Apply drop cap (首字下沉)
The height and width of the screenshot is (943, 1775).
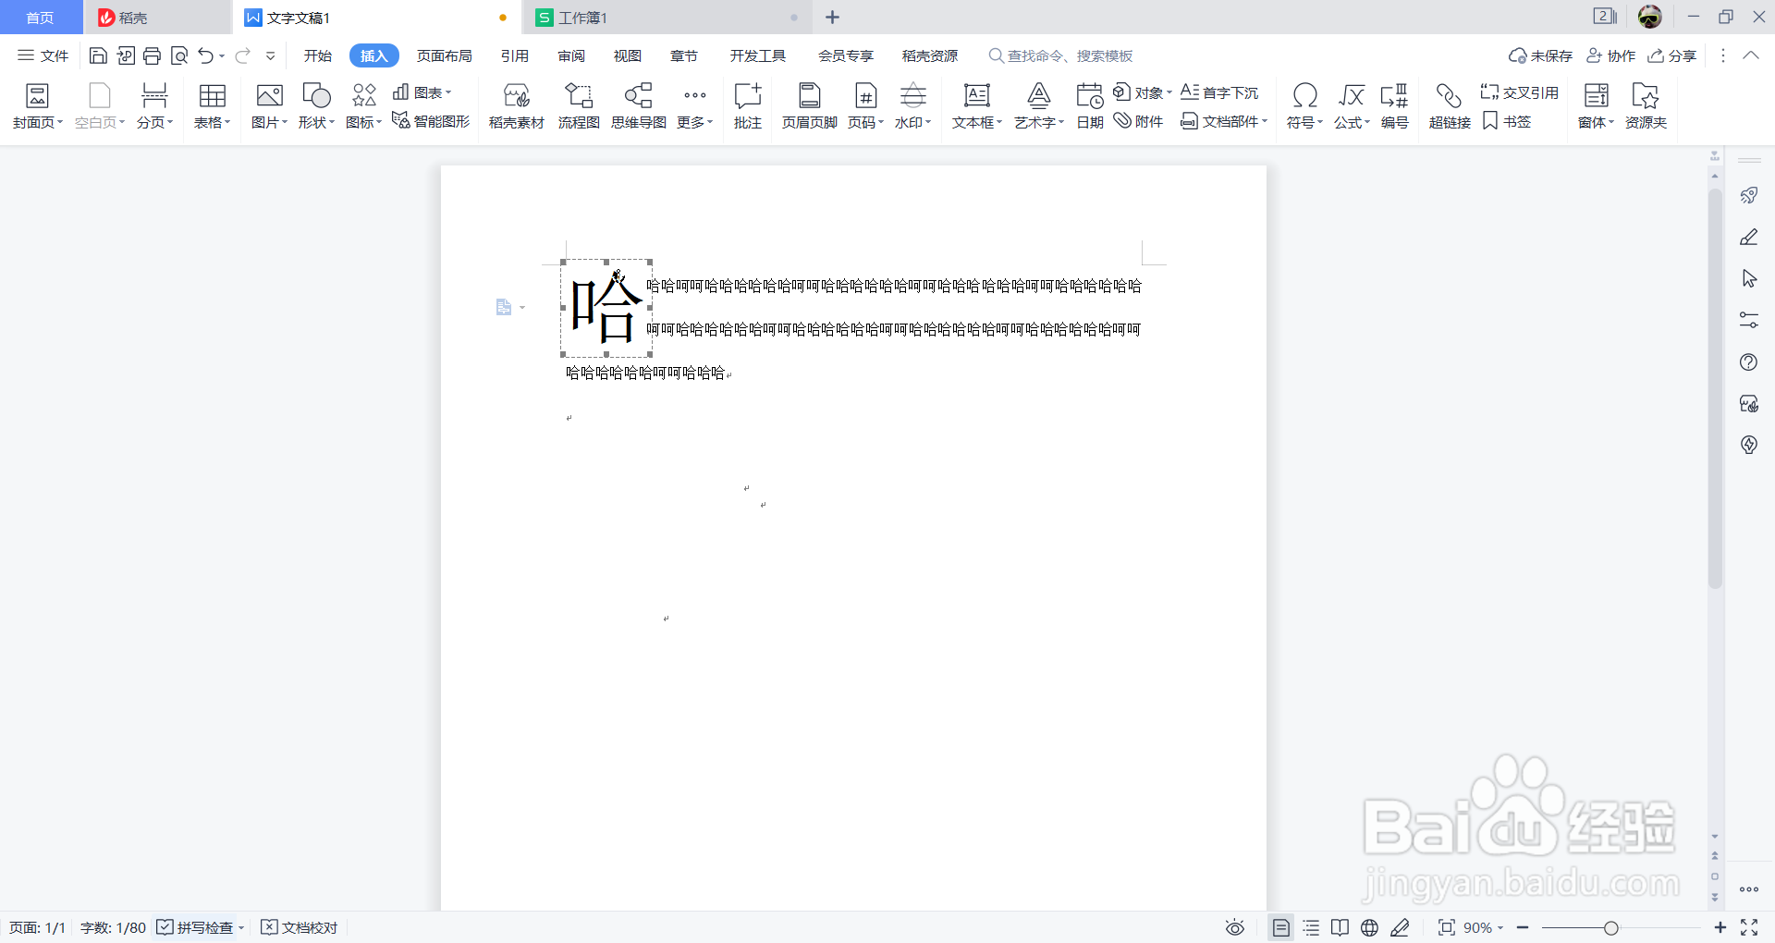(1219, 92)
